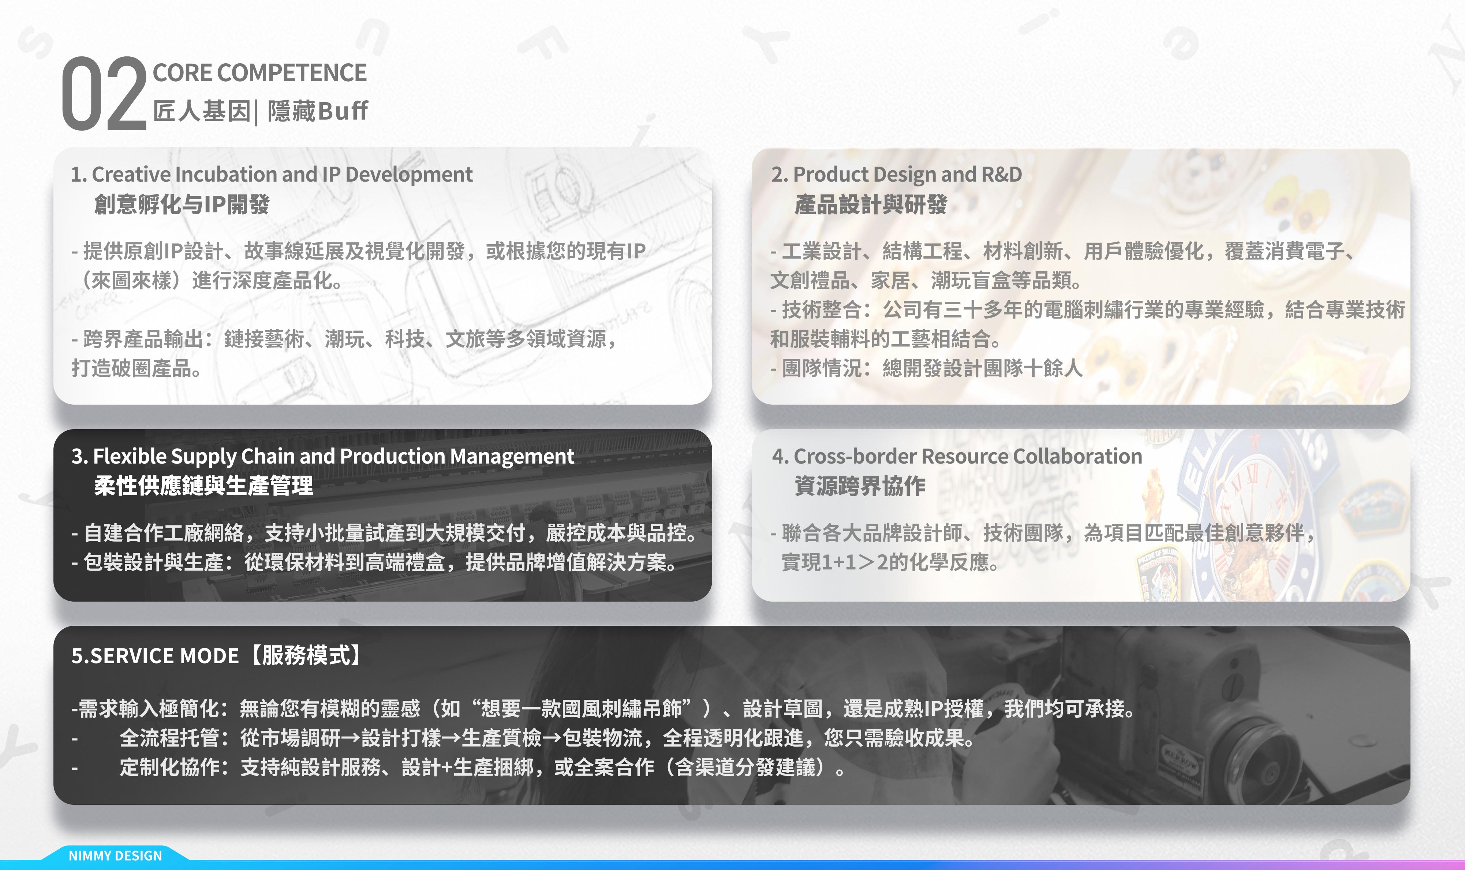1465x870 pixels.
Task: Click line 實現1+1>2的化學反應
Action: [x=890, y=562]
